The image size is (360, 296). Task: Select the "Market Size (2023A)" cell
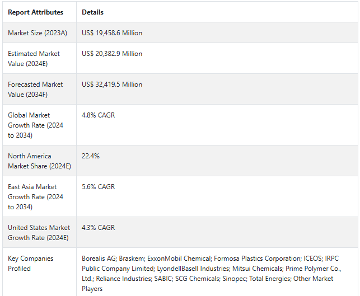[x=38, y=33]
